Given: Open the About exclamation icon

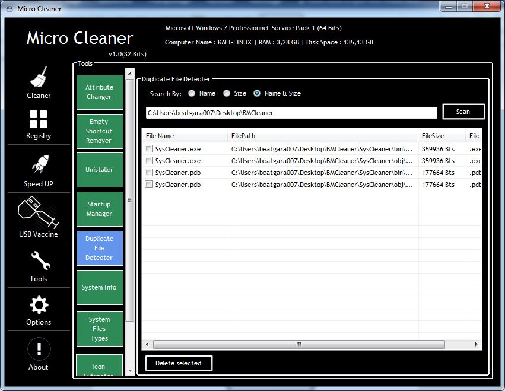Looking at the screenshot, I should tap(39, 349).
